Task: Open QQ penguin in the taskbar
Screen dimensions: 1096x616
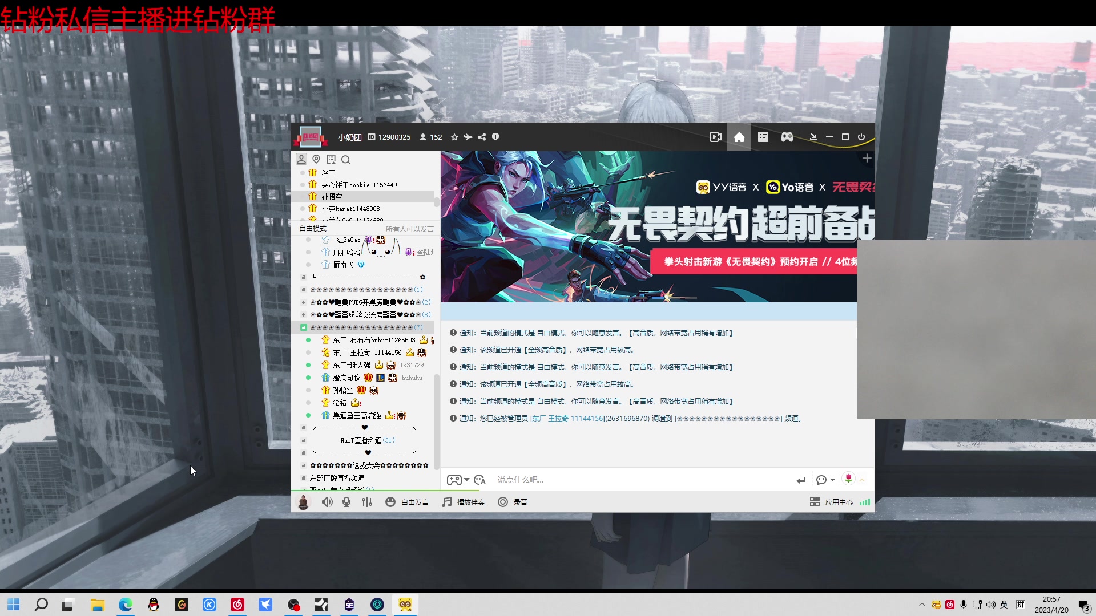Action: coord(154,605)
